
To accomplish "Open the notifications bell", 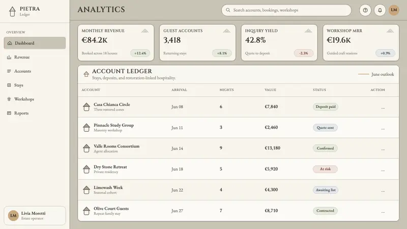I will pos(380,10).
